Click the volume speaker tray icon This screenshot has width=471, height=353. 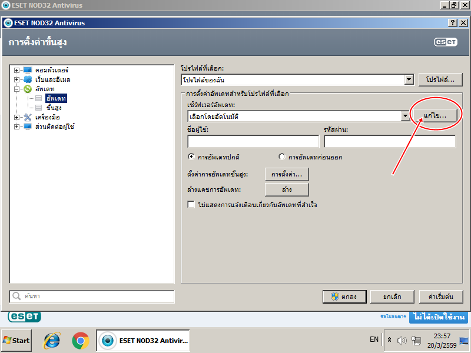click(402, 340)
